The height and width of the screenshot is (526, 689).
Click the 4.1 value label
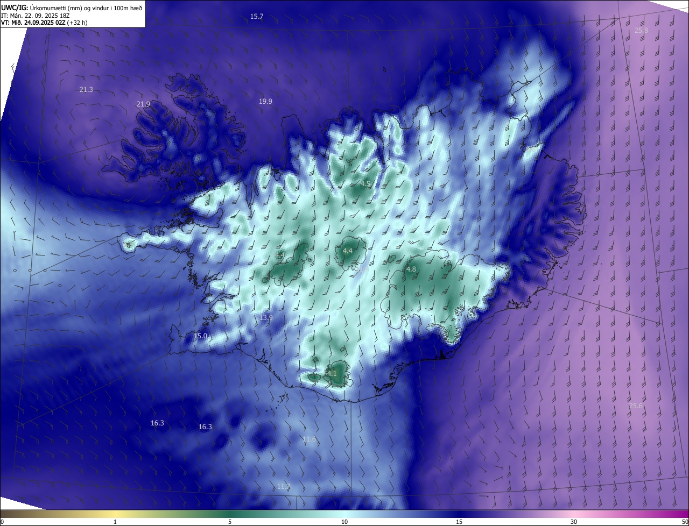(x=331, y=373)
